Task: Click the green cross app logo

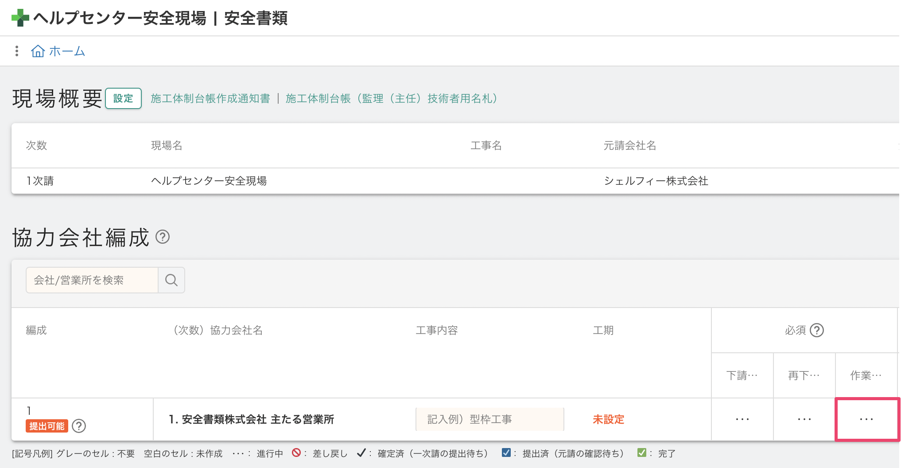Action: [x=20, y=18]
